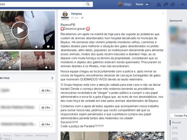
Task: Go to Home in the top bar
Action: 139,4
